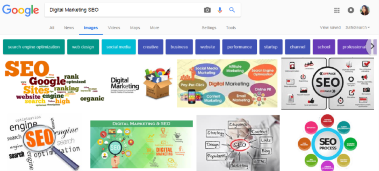Select the teal 'search engine optimization' chip
The width and height of the screenshot is (379, 171).
34,47
